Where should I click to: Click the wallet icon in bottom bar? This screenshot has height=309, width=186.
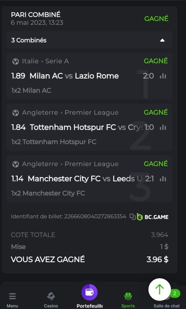tap(89, 292)
